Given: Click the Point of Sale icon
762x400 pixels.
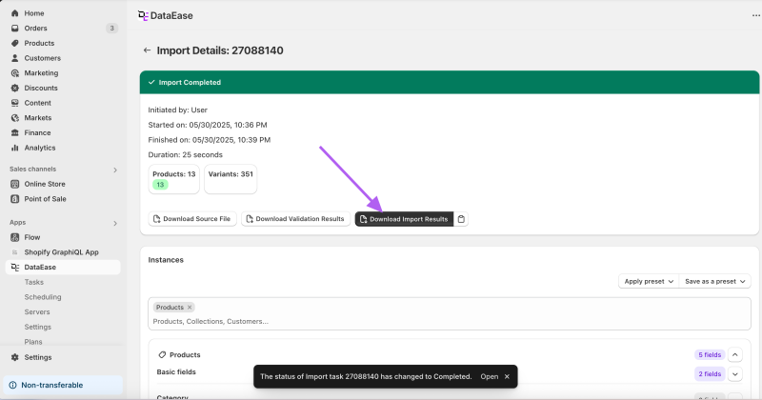Looking at the screenshot, I should click(15, 199).
